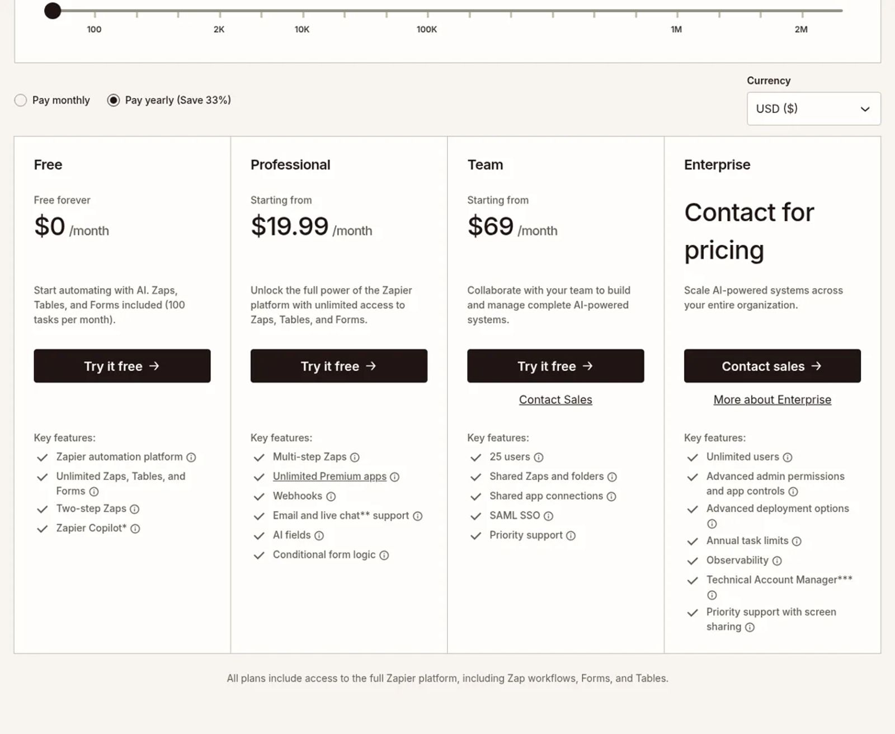Open info icon beside Two-step Zaps
Screen dimensions: 895x734
coord(135,509)
